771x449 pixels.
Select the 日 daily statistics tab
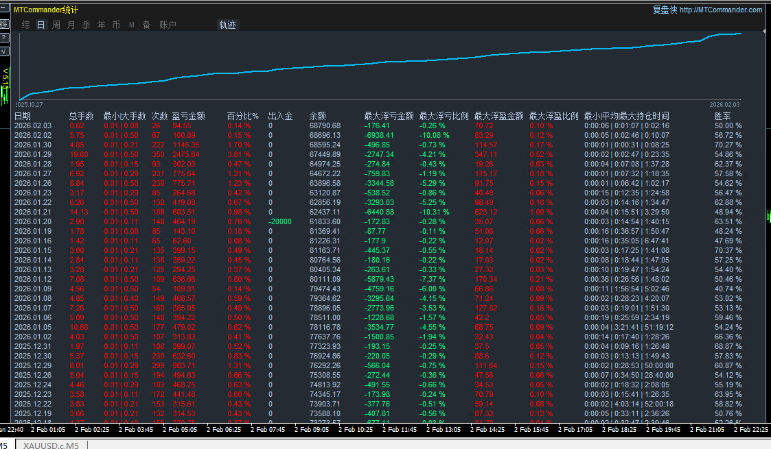pos(41,25)
